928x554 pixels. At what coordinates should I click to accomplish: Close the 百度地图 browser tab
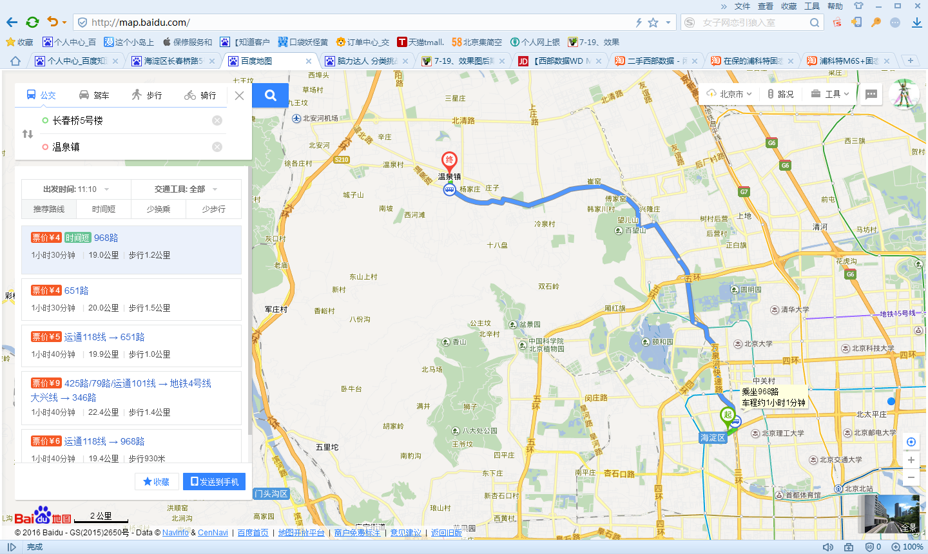[x=309, y=61]
